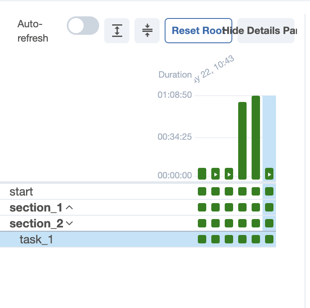This screenshot has width=310, height=308.
Task: Select the second DAG run's play icon
Action: (x=215, y=173)
